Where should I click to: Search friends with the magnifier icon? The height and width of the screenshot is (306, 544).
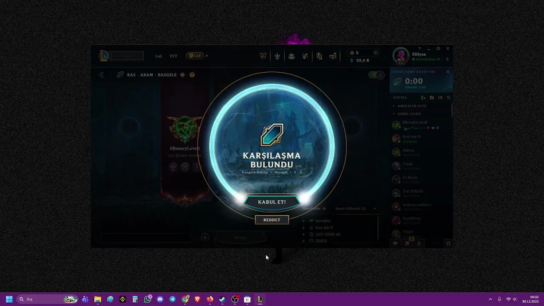(448, 98)
